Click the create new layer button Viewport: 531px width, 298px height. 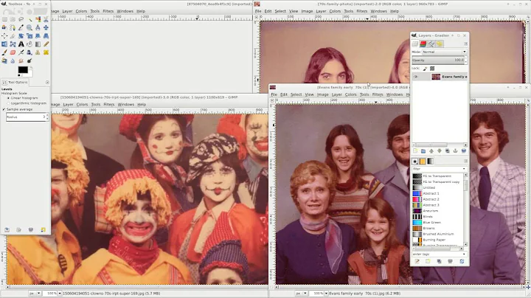click(x=415, y=150)
